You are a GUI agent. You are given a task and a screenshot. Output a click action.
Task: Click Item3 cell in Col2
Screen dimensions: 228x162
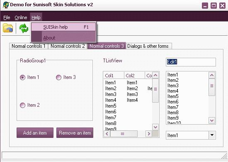[132, 94]
